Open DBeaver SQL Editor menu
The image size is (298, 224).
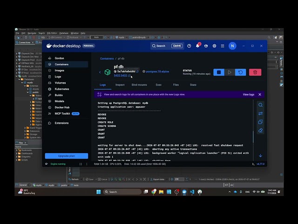click(x=52, y=33)
